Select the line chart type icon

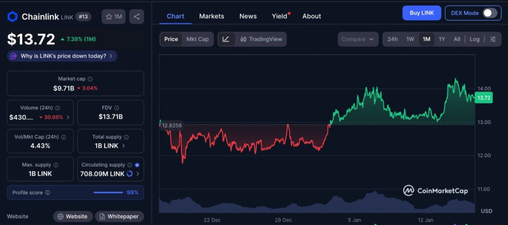point(226,39)
